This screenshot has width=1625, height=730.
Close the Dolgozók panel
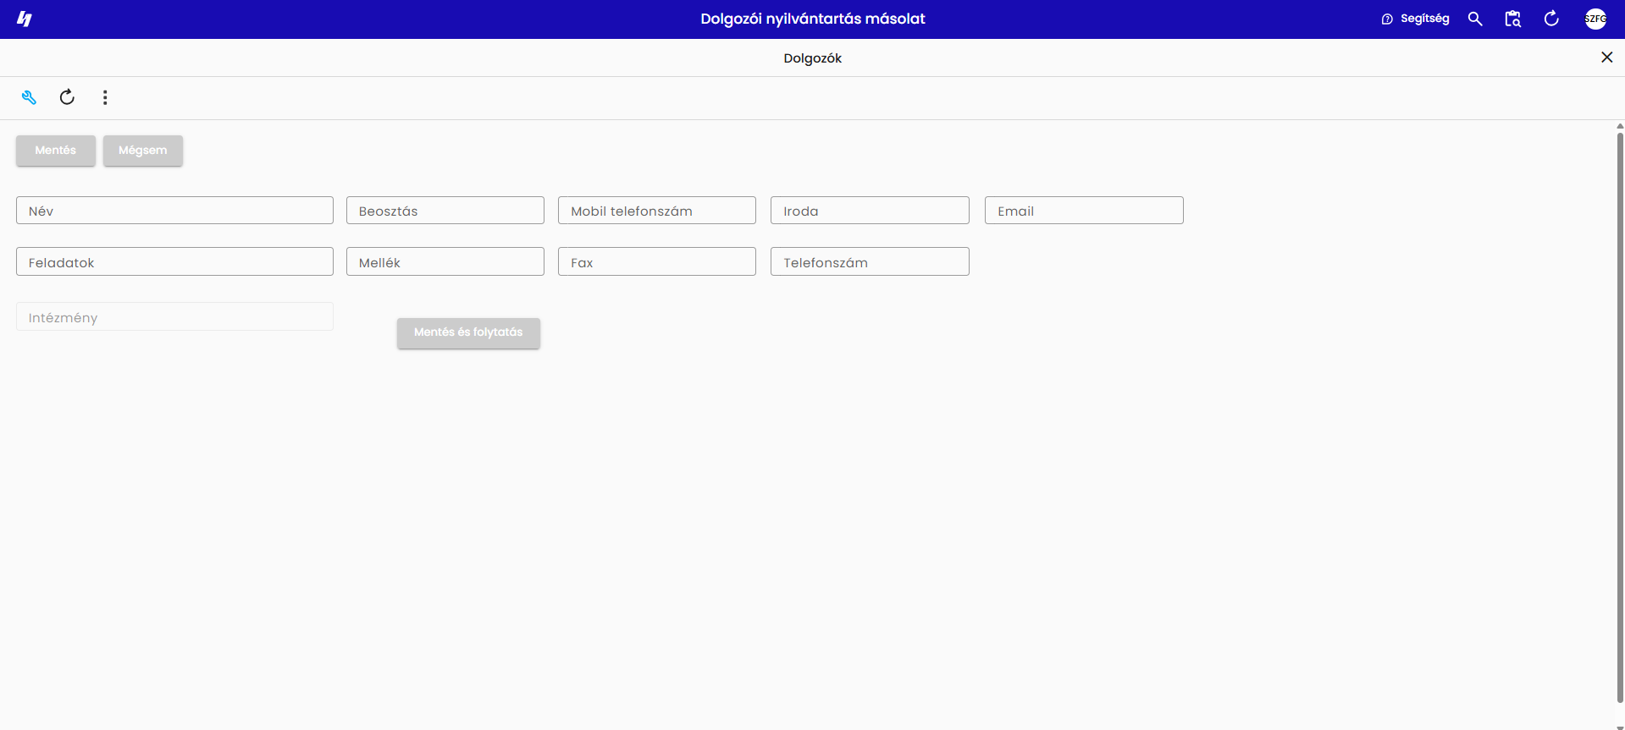[x=1606, y=58]
